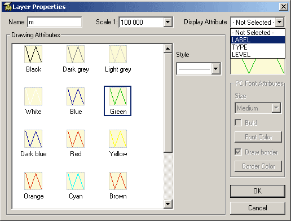This screenshot has height=221, width=291.
Task: Pick the Light grey line icon
Action: tap(118, 54)
